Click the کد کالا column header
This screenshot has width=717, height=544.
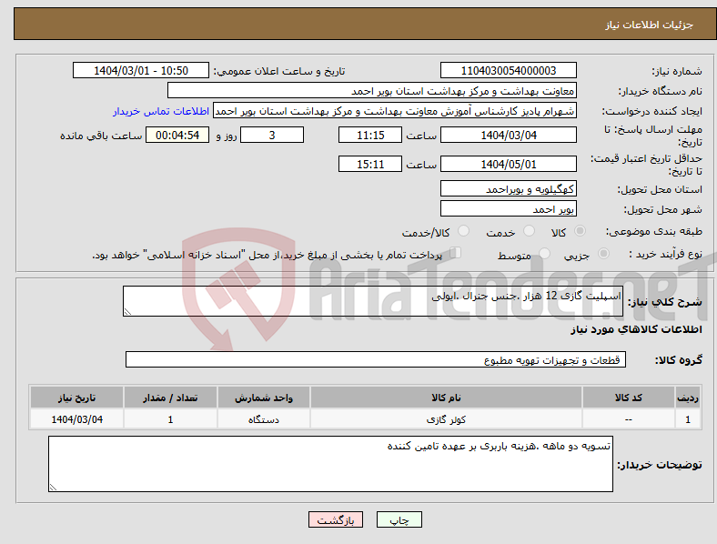point(629,398)
